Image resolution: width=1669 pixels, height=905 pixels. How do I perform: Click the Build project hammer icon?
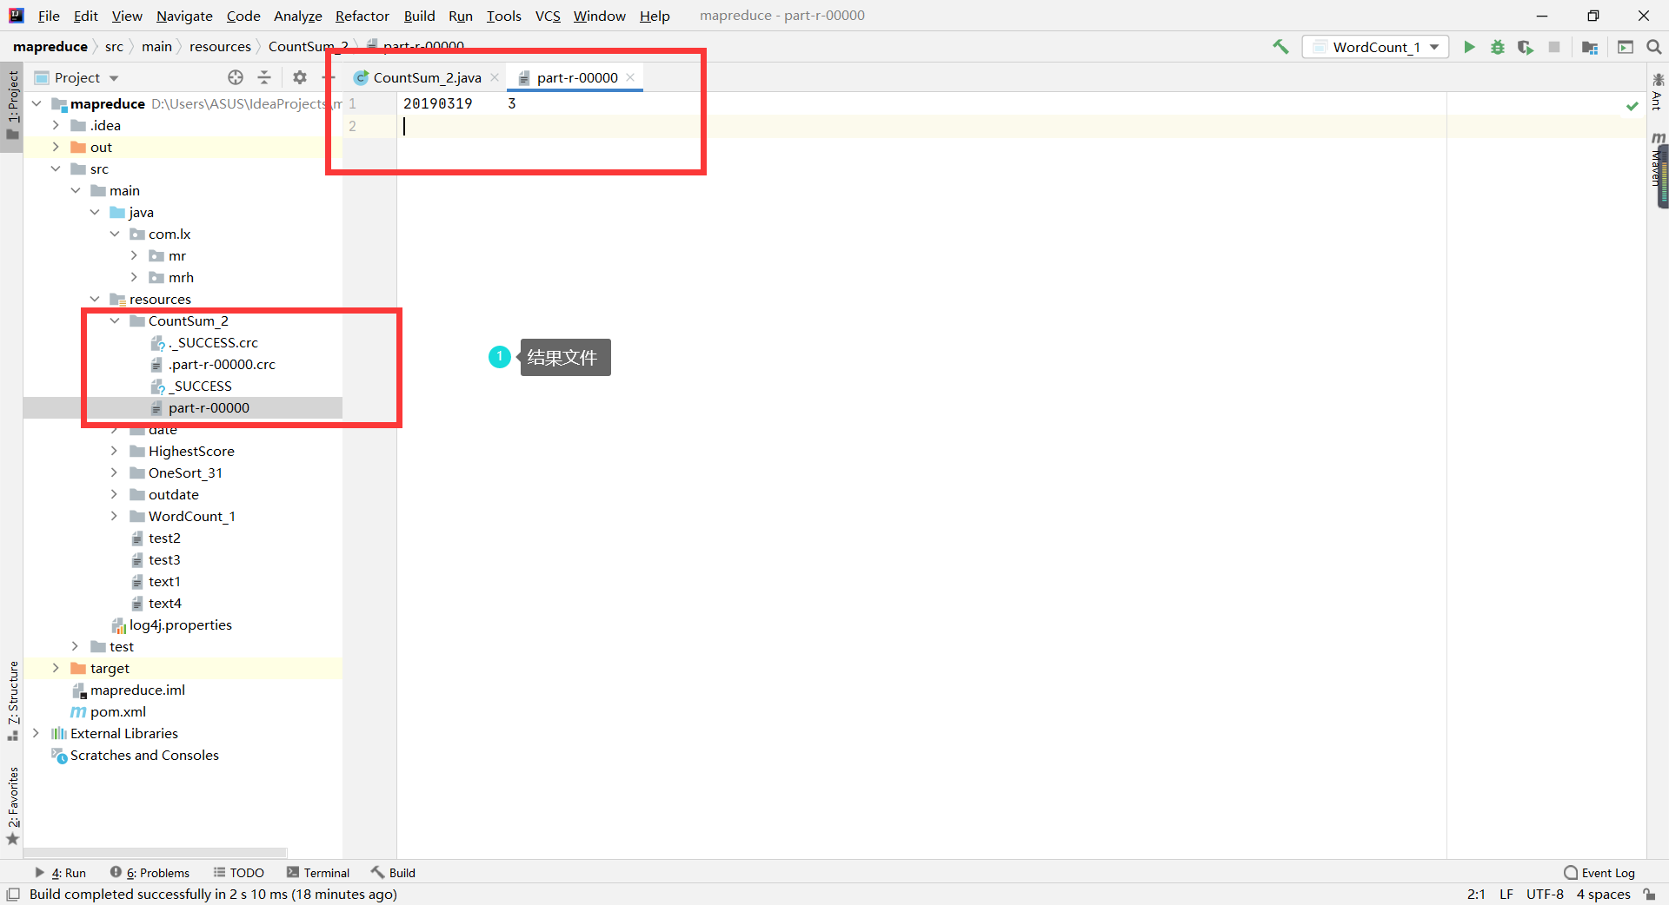(1280, 47)
